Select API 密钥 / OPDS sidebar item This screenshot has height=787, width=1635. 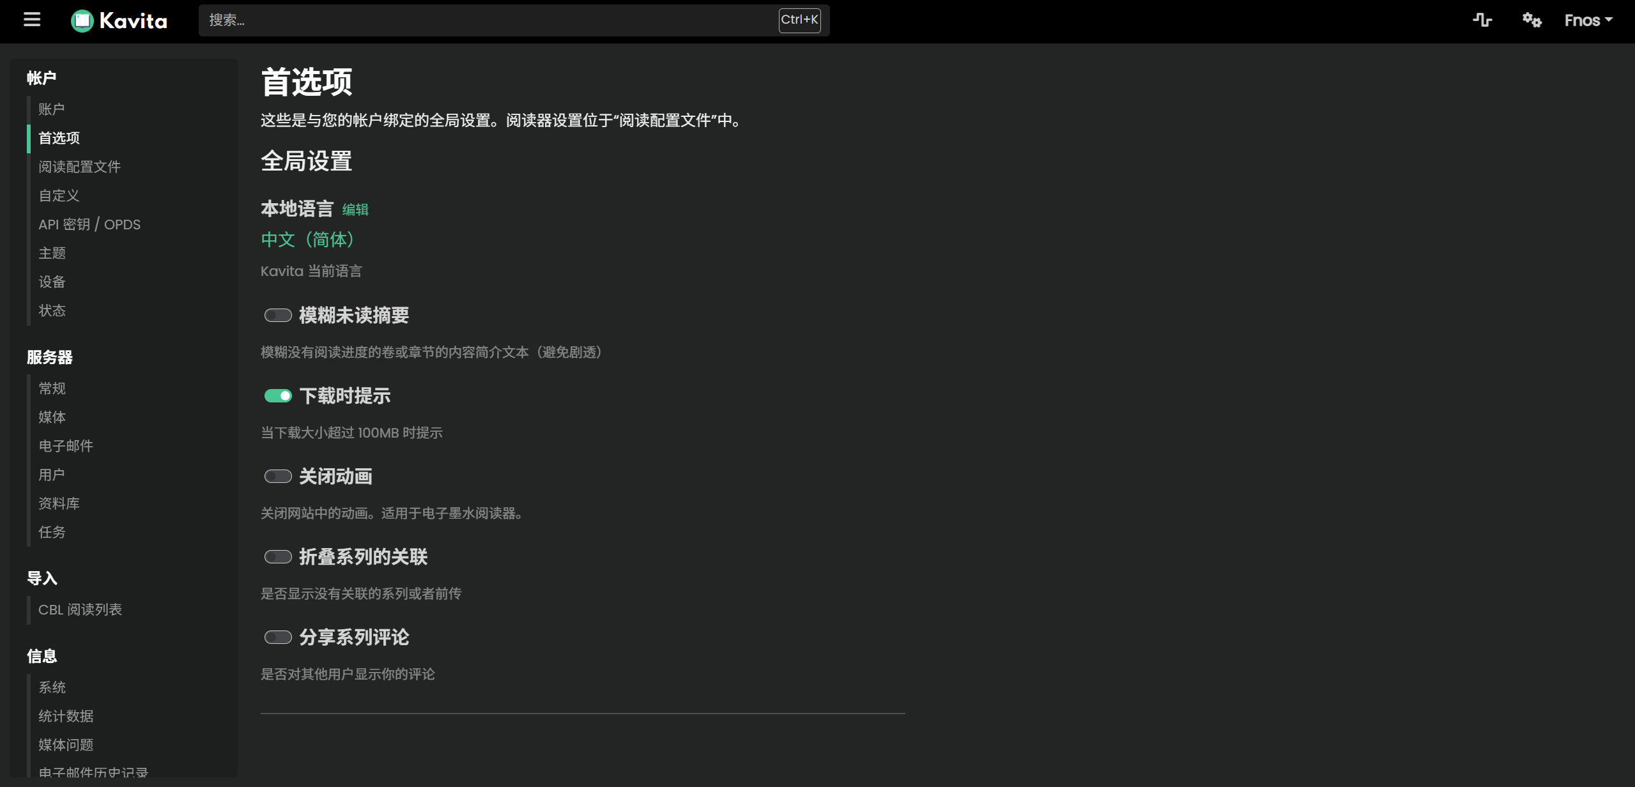[89, 224]
